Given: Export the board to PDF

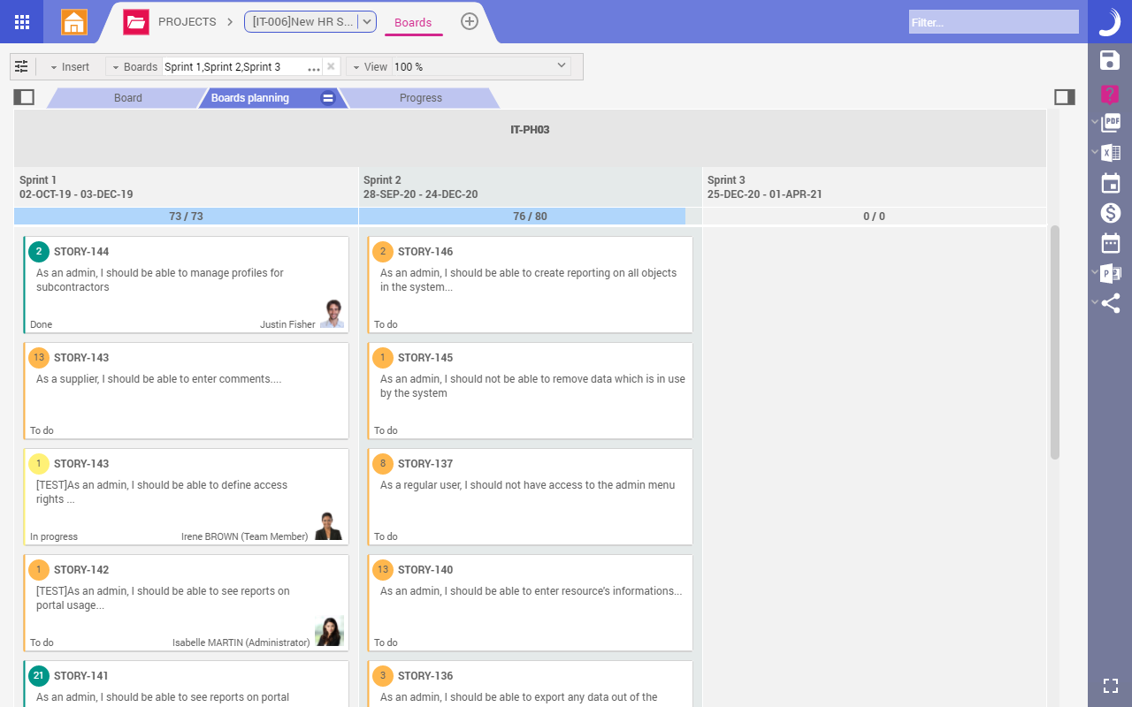Looking at the screenshot, I should pyautogui.click(x=1111, y=123).
